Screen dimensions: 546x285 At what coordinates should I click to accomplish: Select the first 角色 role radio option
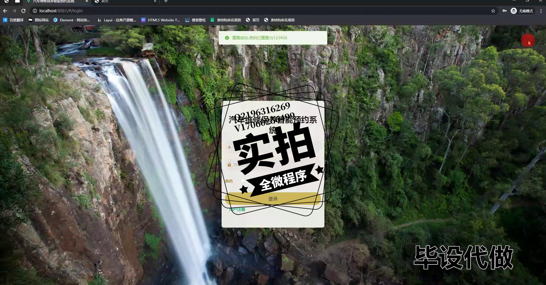(x=243, y=181)
